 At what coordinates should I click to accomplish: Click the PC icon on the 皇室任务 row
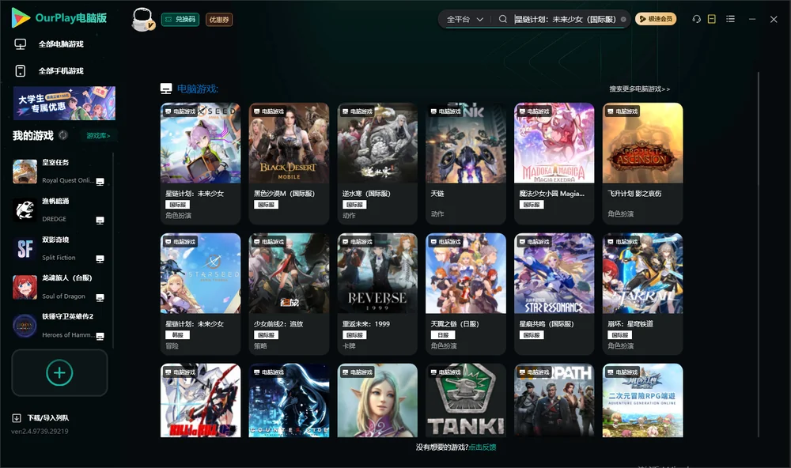(x=100, y=182)
